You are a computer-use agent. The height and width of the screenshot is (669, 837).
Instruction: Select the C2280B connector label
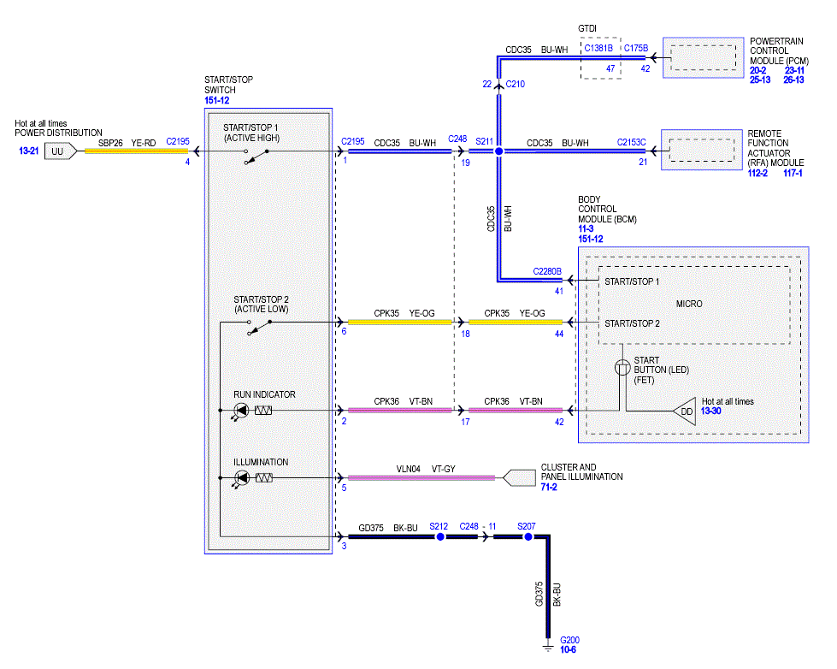point(547,271)
